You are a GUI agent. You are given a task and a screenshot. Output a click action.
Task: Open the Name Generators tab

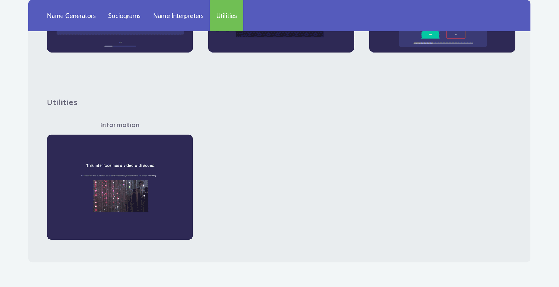[x=71, y=16]
